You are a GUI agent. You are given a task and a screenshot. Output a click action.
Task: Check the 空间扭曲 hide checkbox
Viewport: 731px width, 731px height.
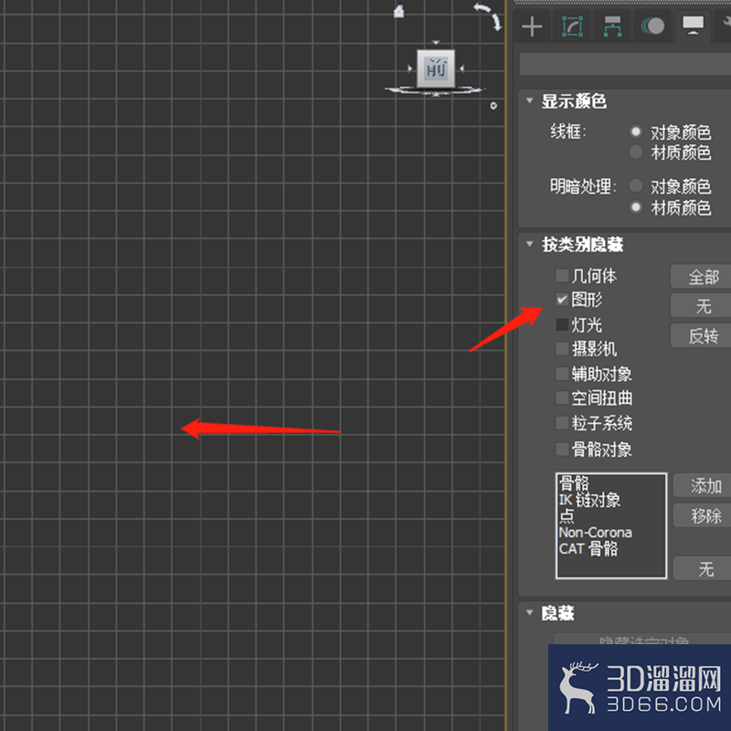click(562, 397)
